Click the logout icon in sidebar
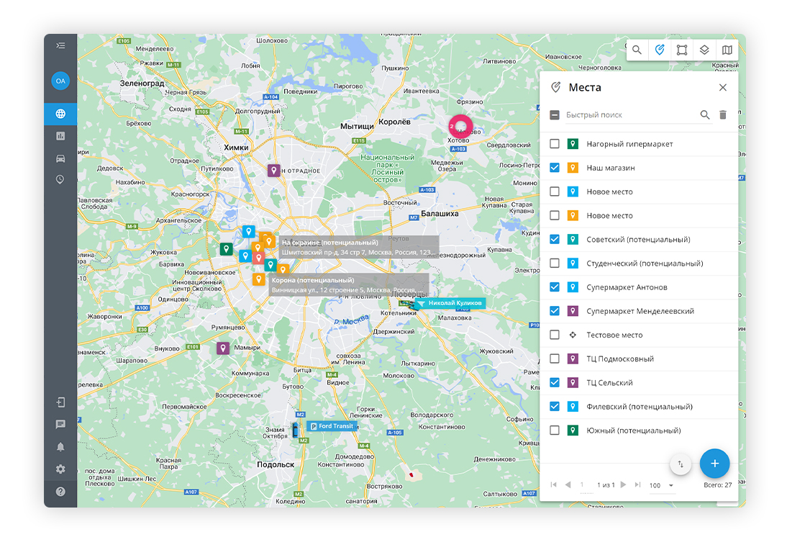Screen dimensions: 787x550 (60, 402)
